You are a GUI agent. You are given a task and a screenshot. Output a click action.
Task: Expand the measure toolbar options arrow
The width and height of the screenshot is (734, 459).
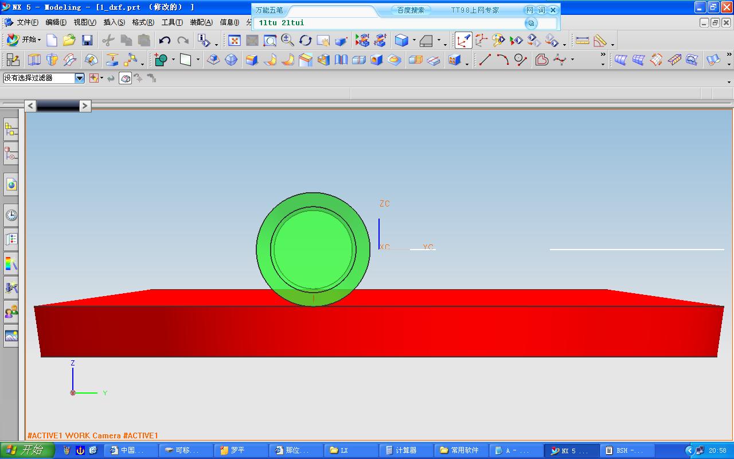coord(613,44)
